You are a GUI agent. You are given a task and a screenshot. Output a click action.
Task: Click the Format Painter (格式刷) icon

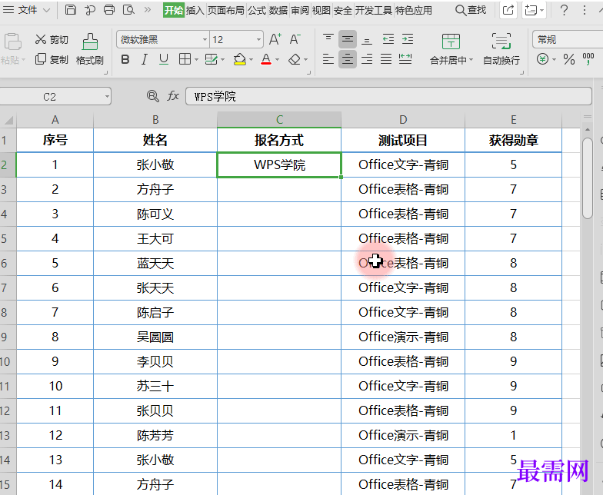90,42
